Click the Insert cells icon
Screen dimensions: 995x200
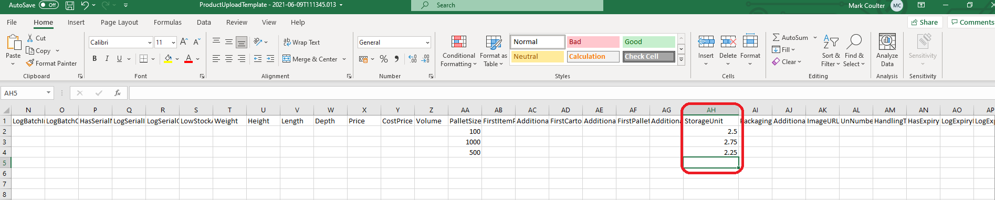pyautogui.click(x=706, y=41)
